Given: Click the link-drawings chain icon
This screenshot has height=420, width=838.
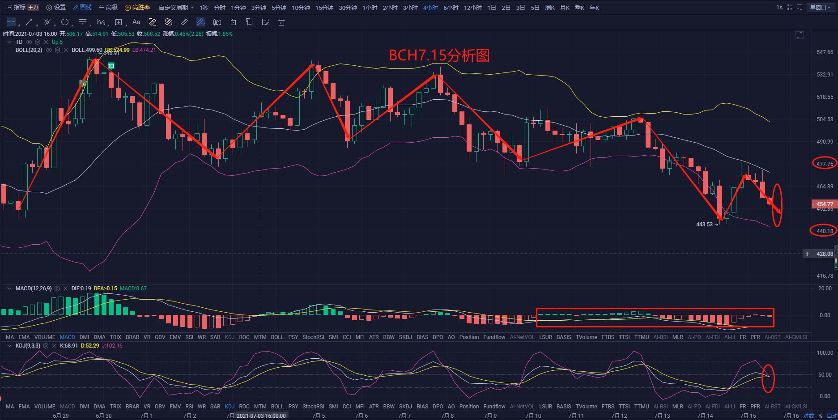Looking at the screenshot, I should coord(168,22).
